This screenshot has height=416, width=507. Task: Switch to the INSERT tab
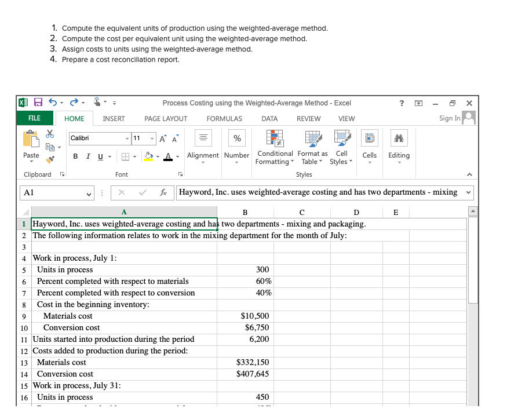pyautogui.click(x=114, y=119)
